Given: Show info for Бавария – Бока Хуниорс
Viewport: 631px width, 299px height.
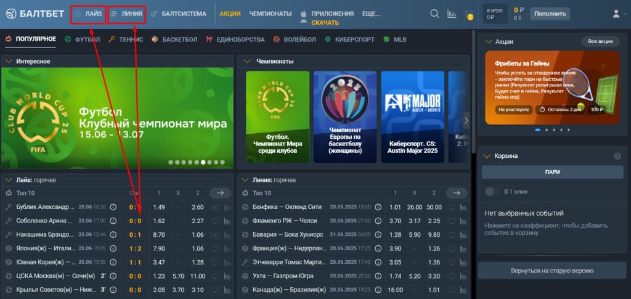Looking at the screenshot, I should (378, 235).
